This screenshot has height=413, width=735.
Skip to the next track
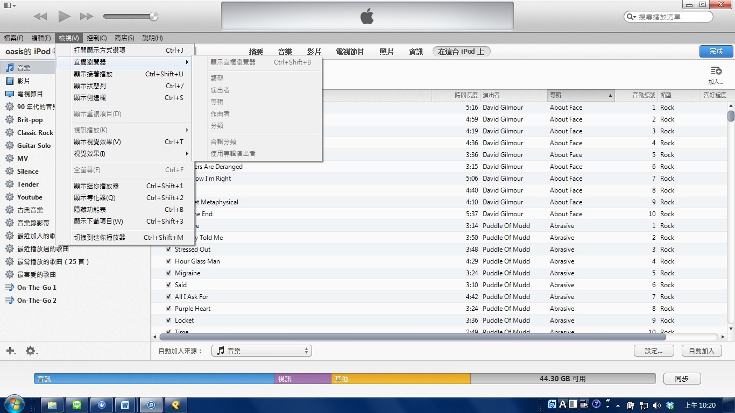pyautogui.click(x=87, y=17)
